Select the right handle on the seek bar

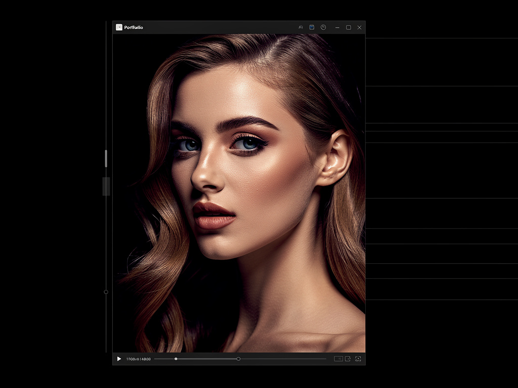coord(238,359)
